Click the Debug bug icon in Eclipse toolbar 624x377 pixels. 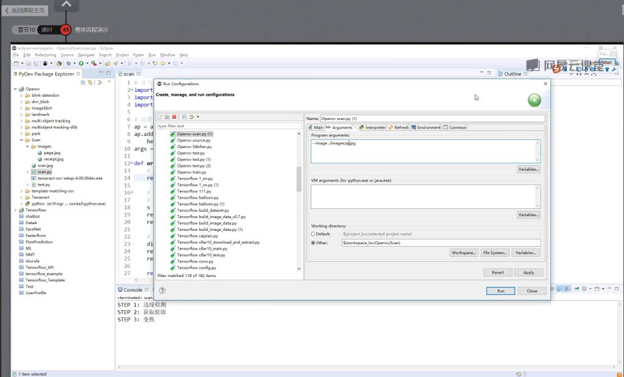(x=68, y=63)
